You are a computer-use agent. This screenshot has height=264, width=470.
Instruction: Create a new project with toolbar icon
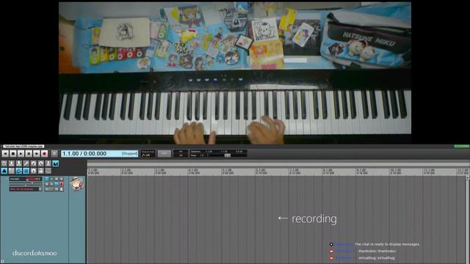[4, 164]
